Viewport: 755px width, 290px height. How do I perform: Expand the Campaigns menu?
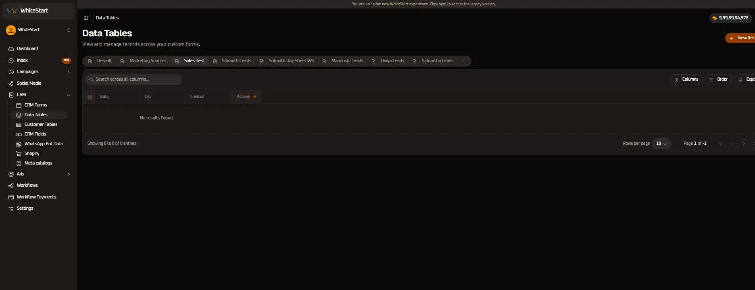point(39,71)
